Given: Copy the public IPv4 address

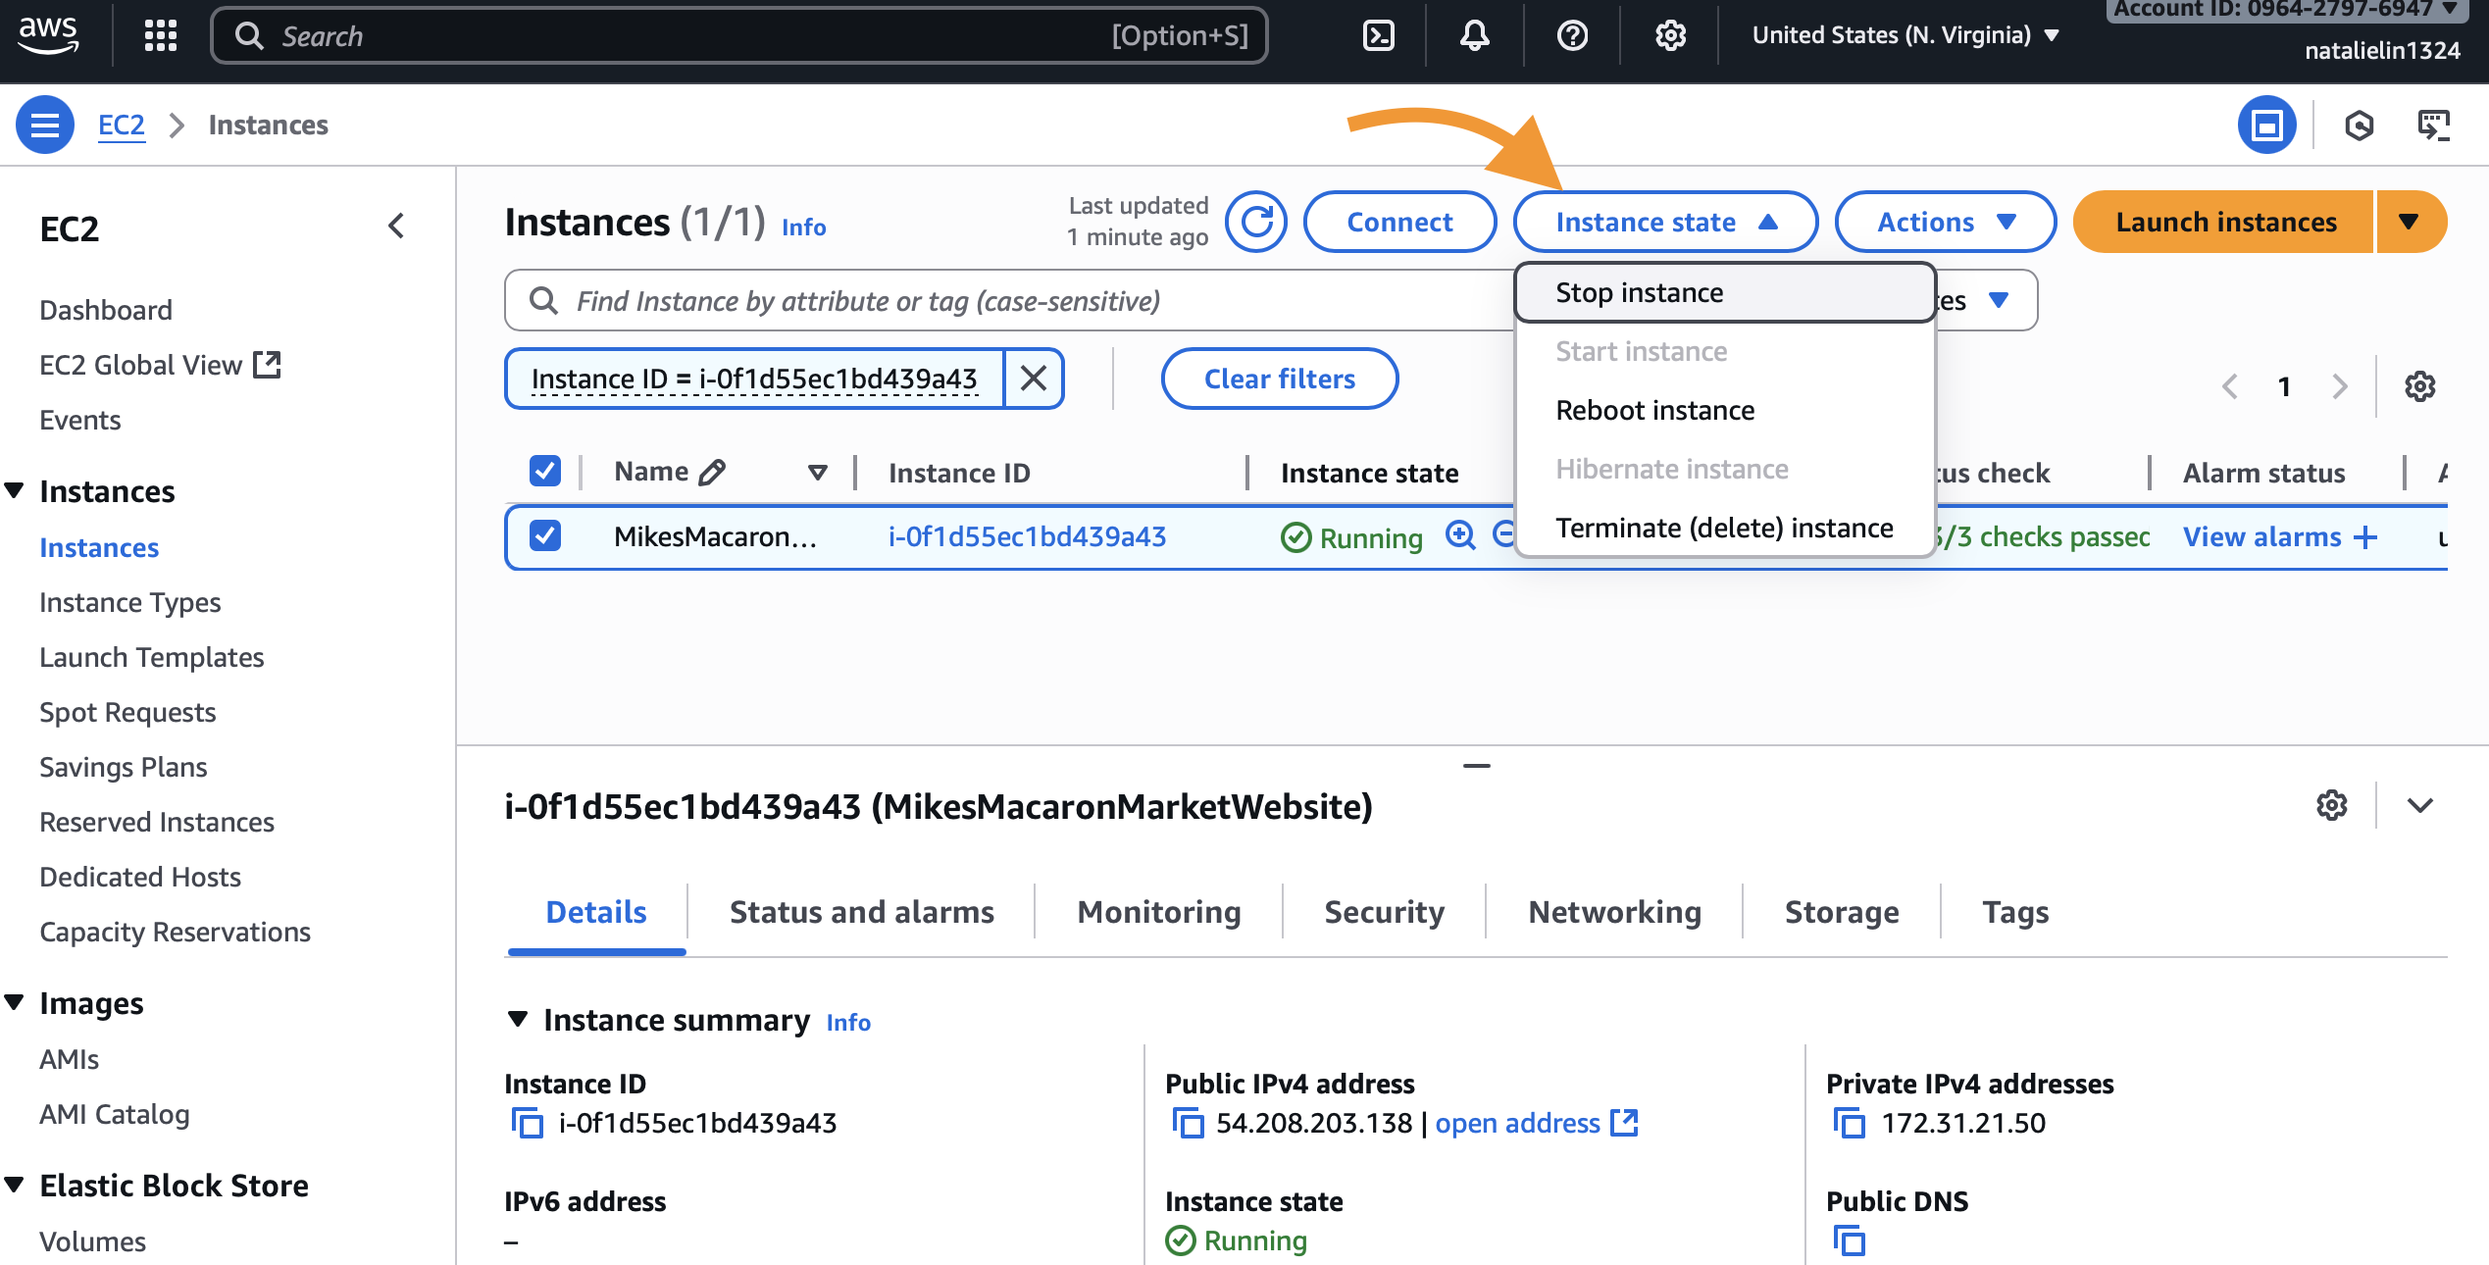Looking at the screenshot, I should [x=1188, y=1123].
